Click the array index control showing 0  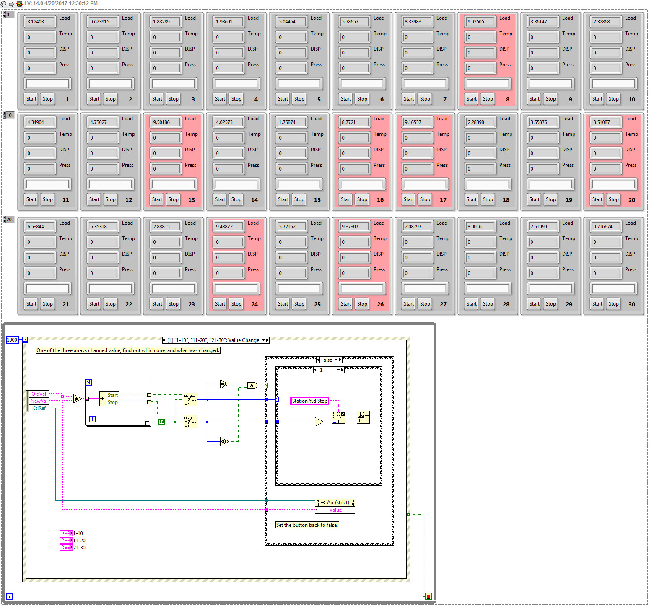pyautogui.click(x=8, y=15)
